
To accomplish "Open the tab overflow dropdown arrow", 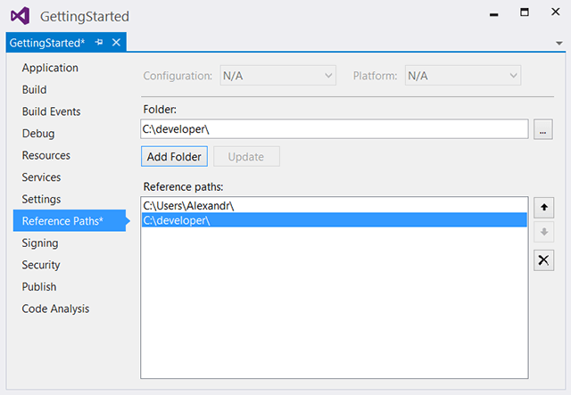I will coord(559,44).
